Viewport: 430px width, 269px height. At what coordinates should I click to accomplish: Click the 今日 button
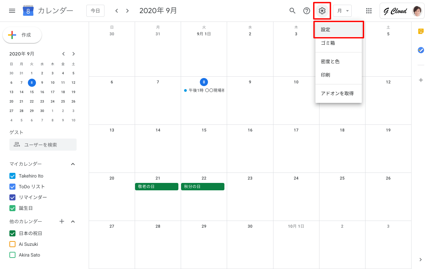coord(95,11)
